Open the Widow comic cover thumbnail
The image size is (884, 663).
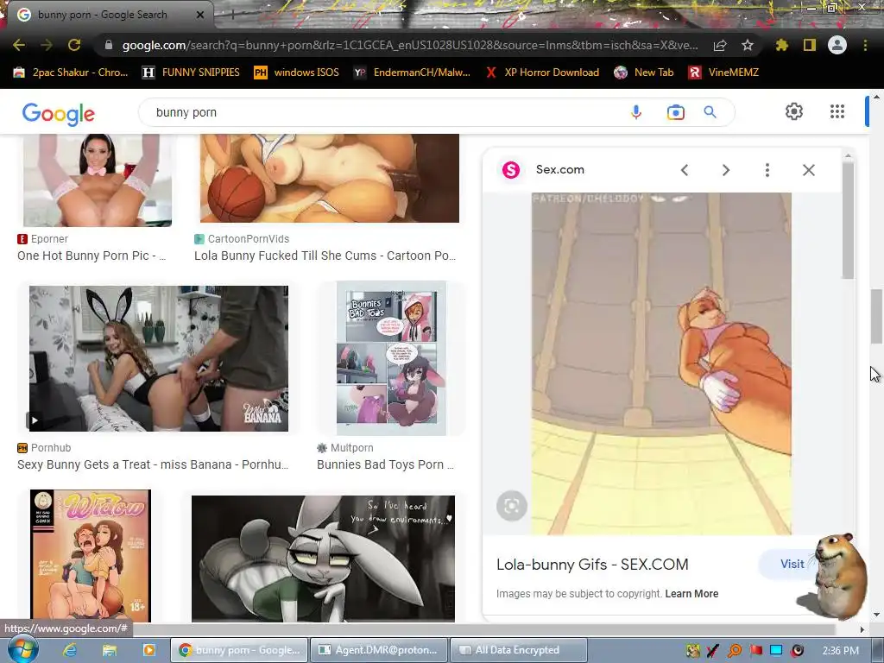coord(90,556)
